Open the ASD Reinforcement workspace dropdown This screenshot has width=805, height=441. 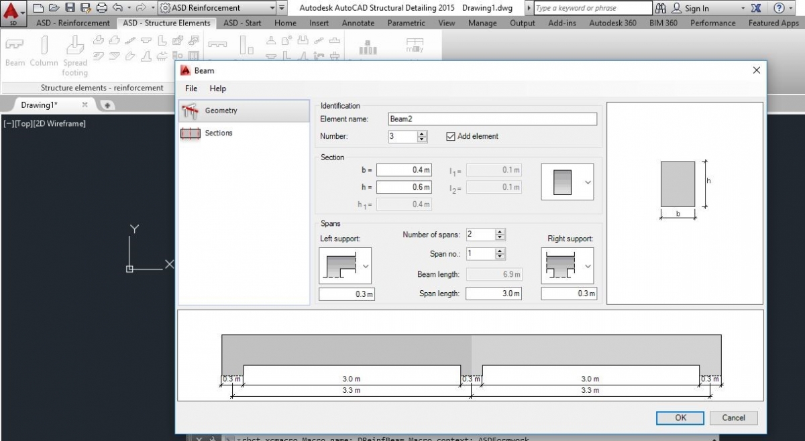click(272, 8)
